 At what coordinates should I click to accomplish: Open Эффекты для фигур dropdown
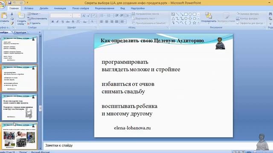coord(250,23)
